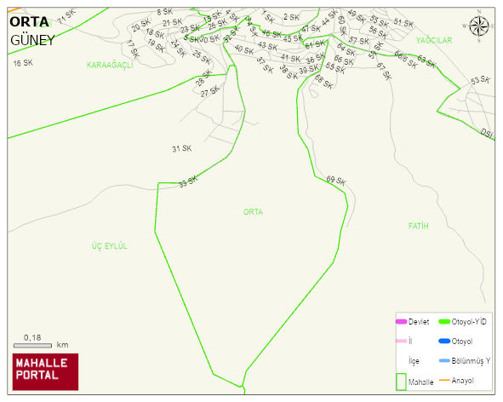This screenshot has width=503, height=402.
Task: Click the 25 SK street label
Action: click(x=202, y=57)
